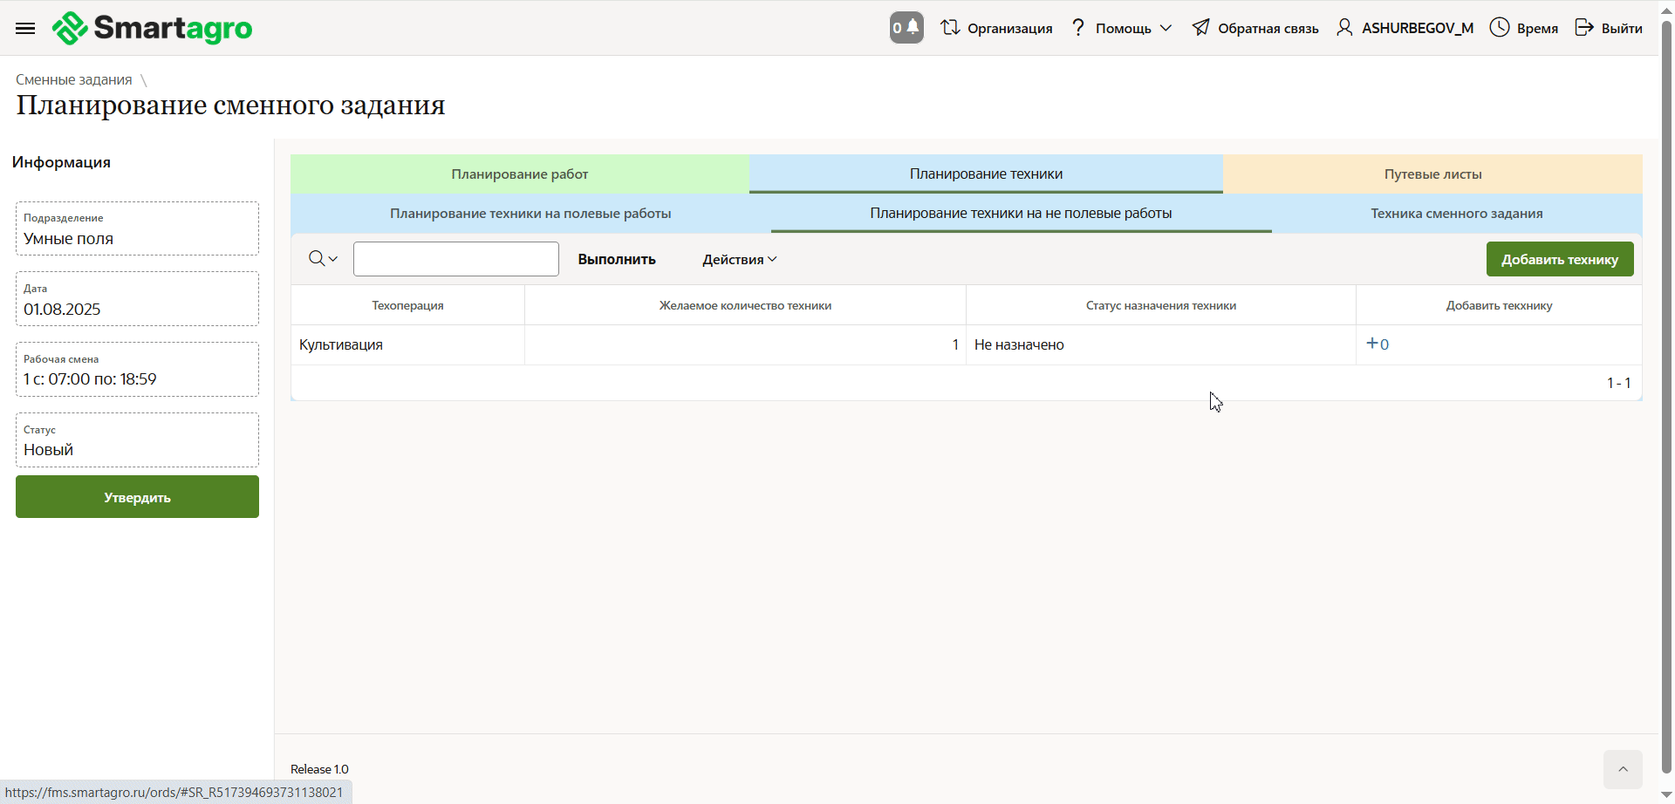Click the Сменные задания breadcrumb link
The width and height of the screenshot is (1675, 804).
(74, 79)
